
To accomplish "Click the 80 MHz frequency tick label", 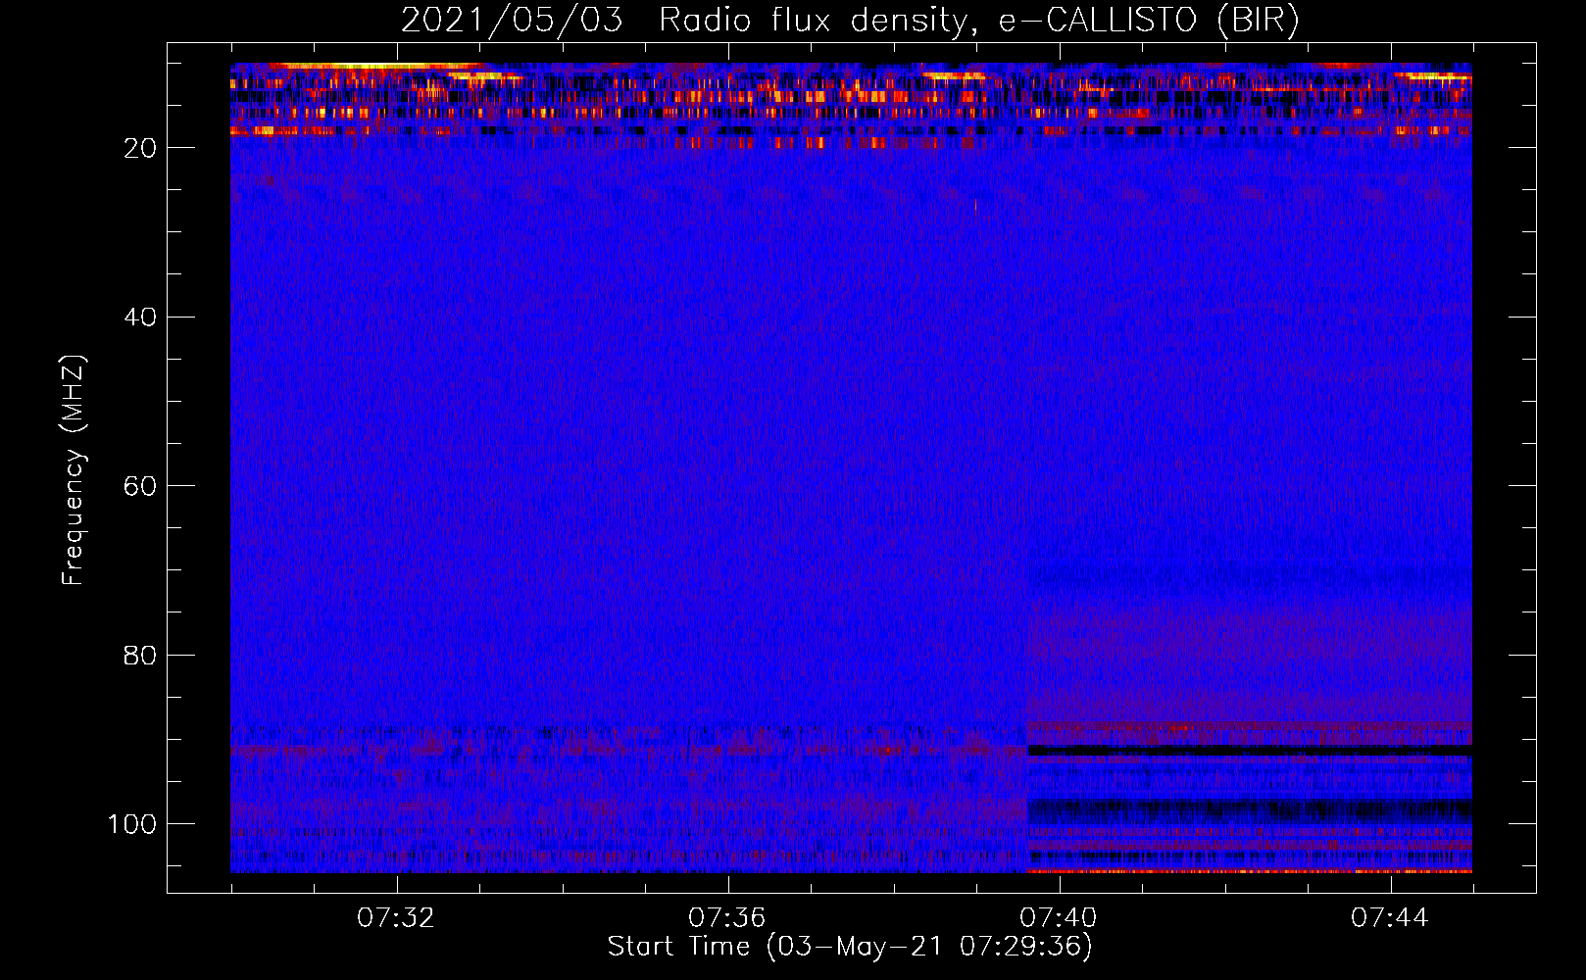I will tap(140, 655).
